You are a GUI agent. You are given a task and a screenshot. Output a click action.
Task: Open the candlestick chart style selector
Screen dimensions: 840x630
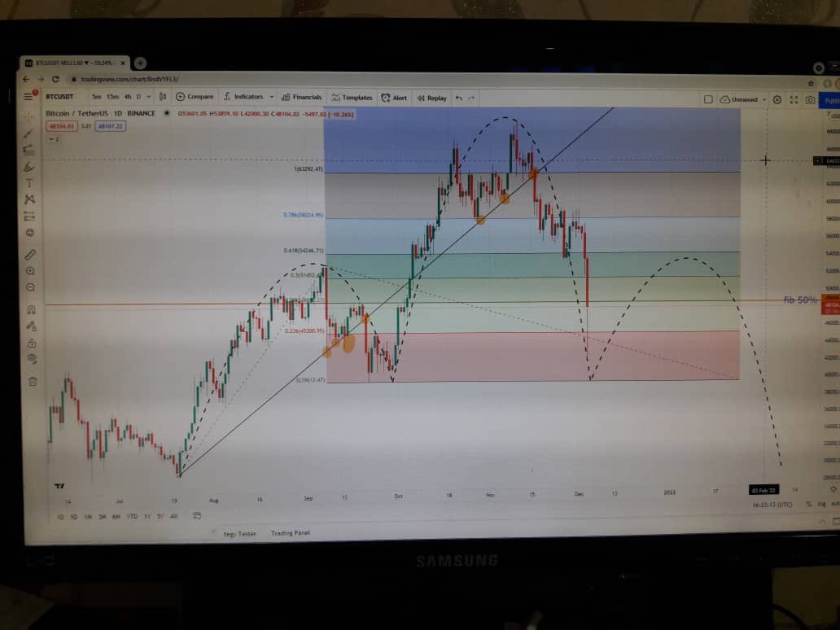click(x=162, y=96)
